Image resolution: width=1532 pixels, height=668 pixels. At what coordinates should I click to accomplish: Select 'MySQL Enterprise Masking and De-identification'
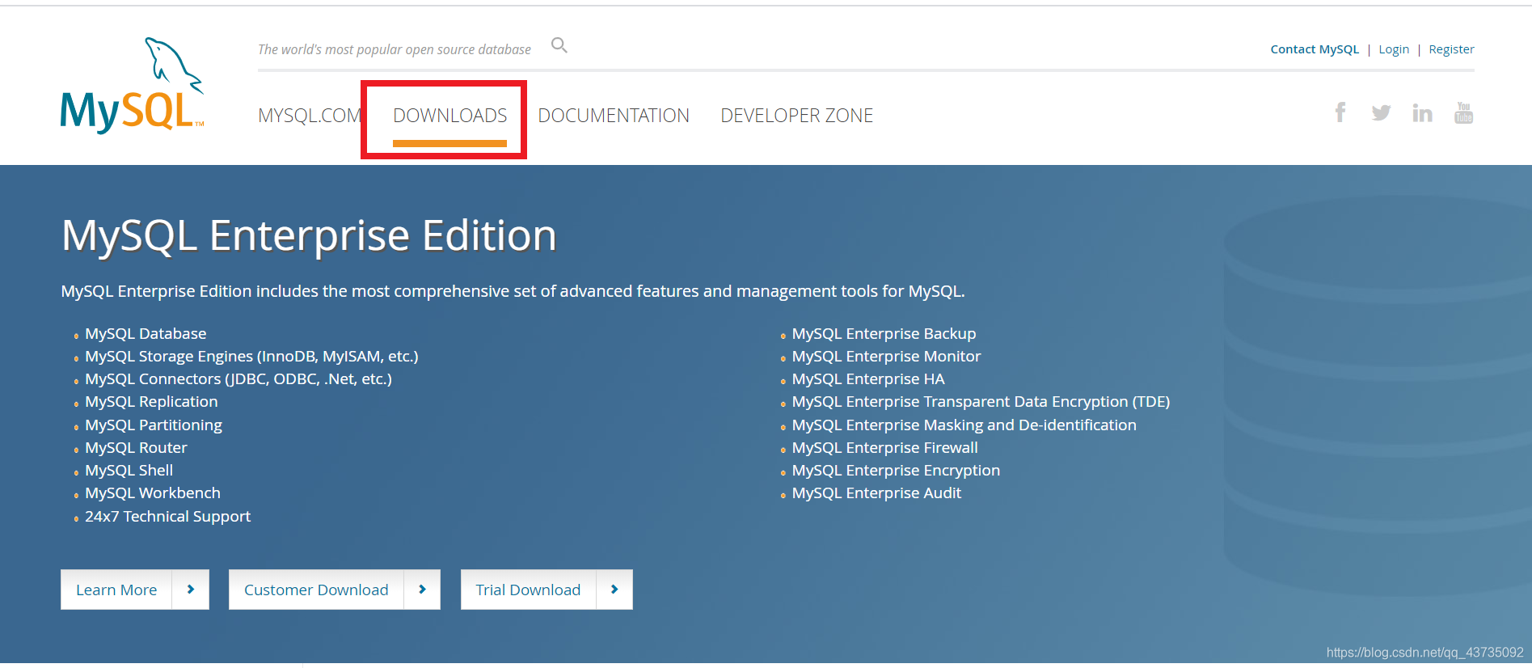(x=964, y=425)
